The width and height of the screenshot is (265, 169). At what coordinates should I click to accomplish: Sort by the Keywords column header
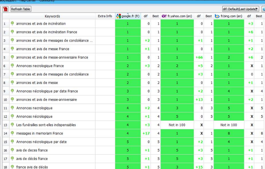click(52, 16)
